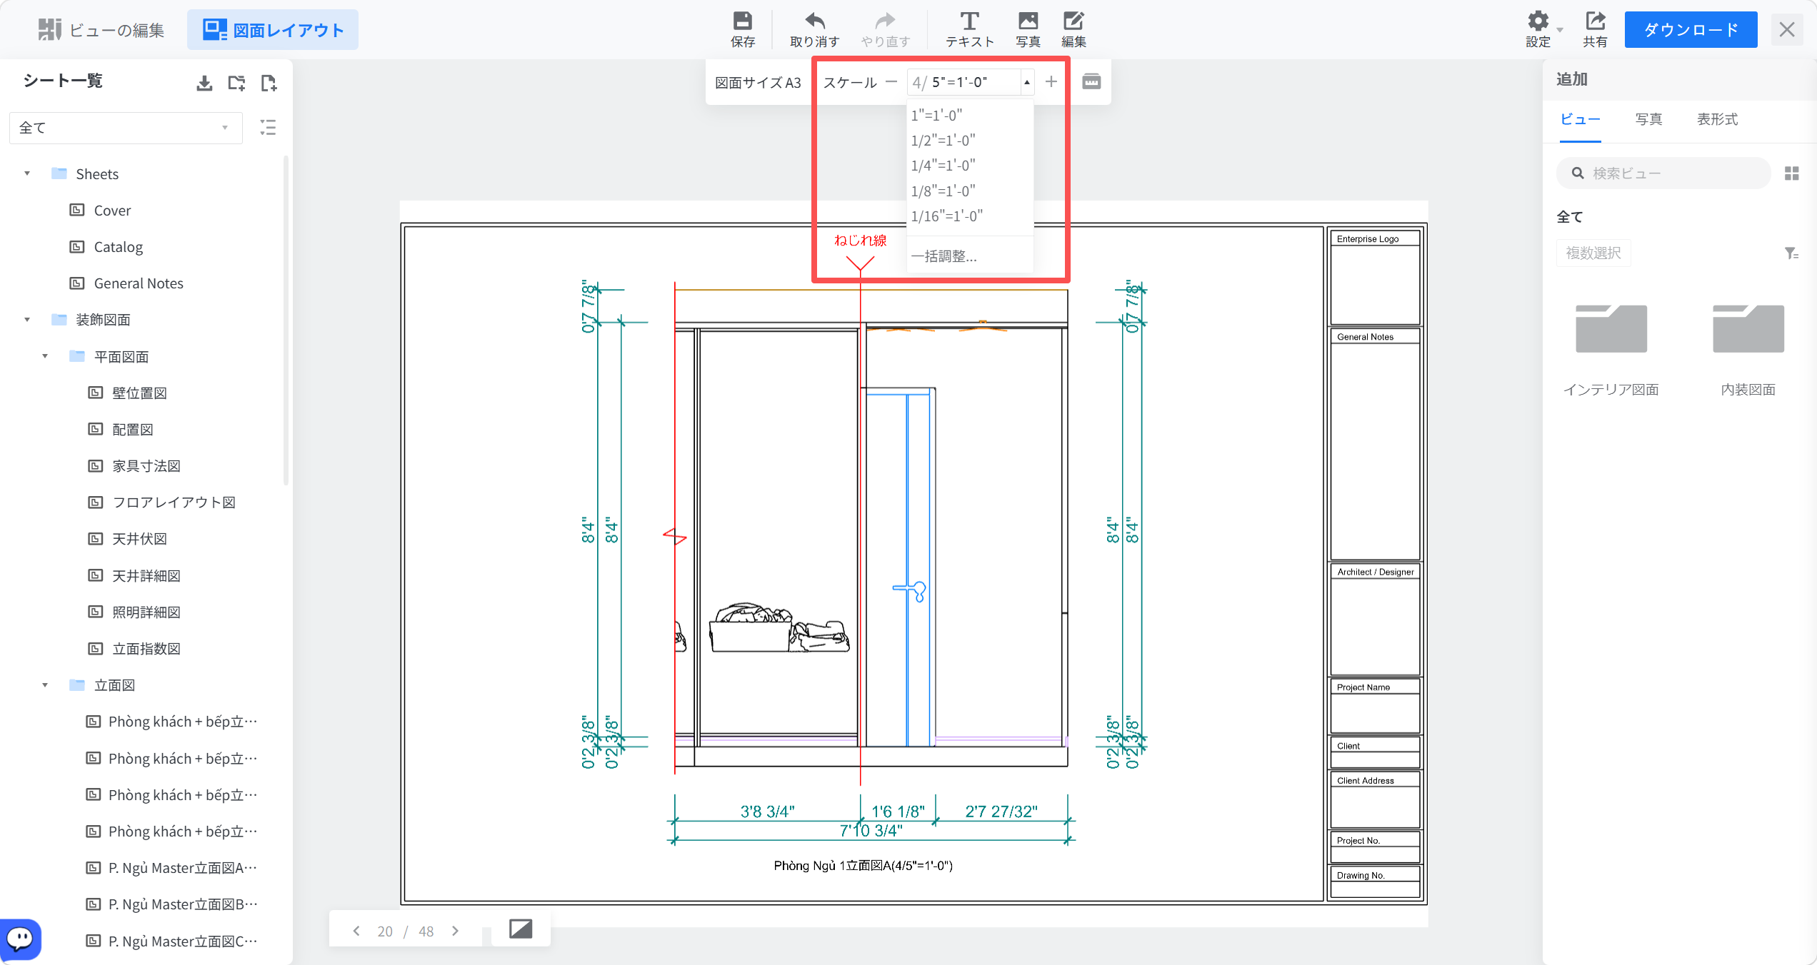Increase scale with the plus button
Screen dimensions: 1817x965
[1051, 82]
